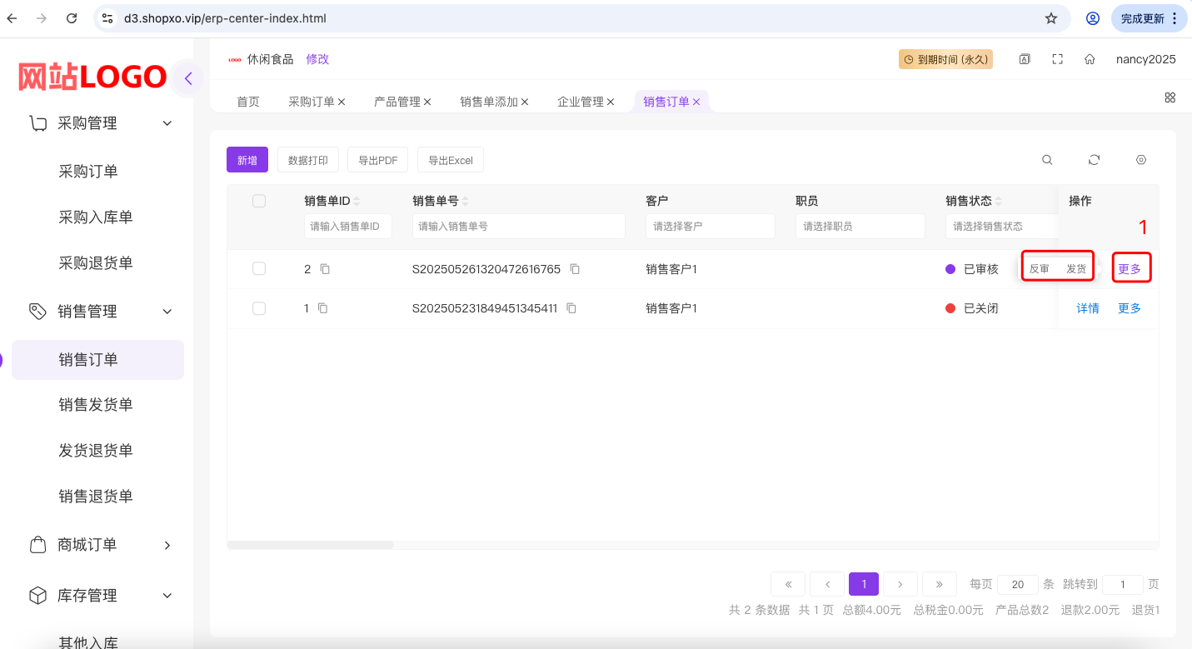Switch to the 企业管理 tab

pos(581,102)
